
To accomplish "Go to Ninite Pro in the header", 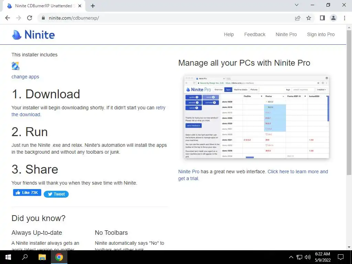I will click(x=286, y=34).
